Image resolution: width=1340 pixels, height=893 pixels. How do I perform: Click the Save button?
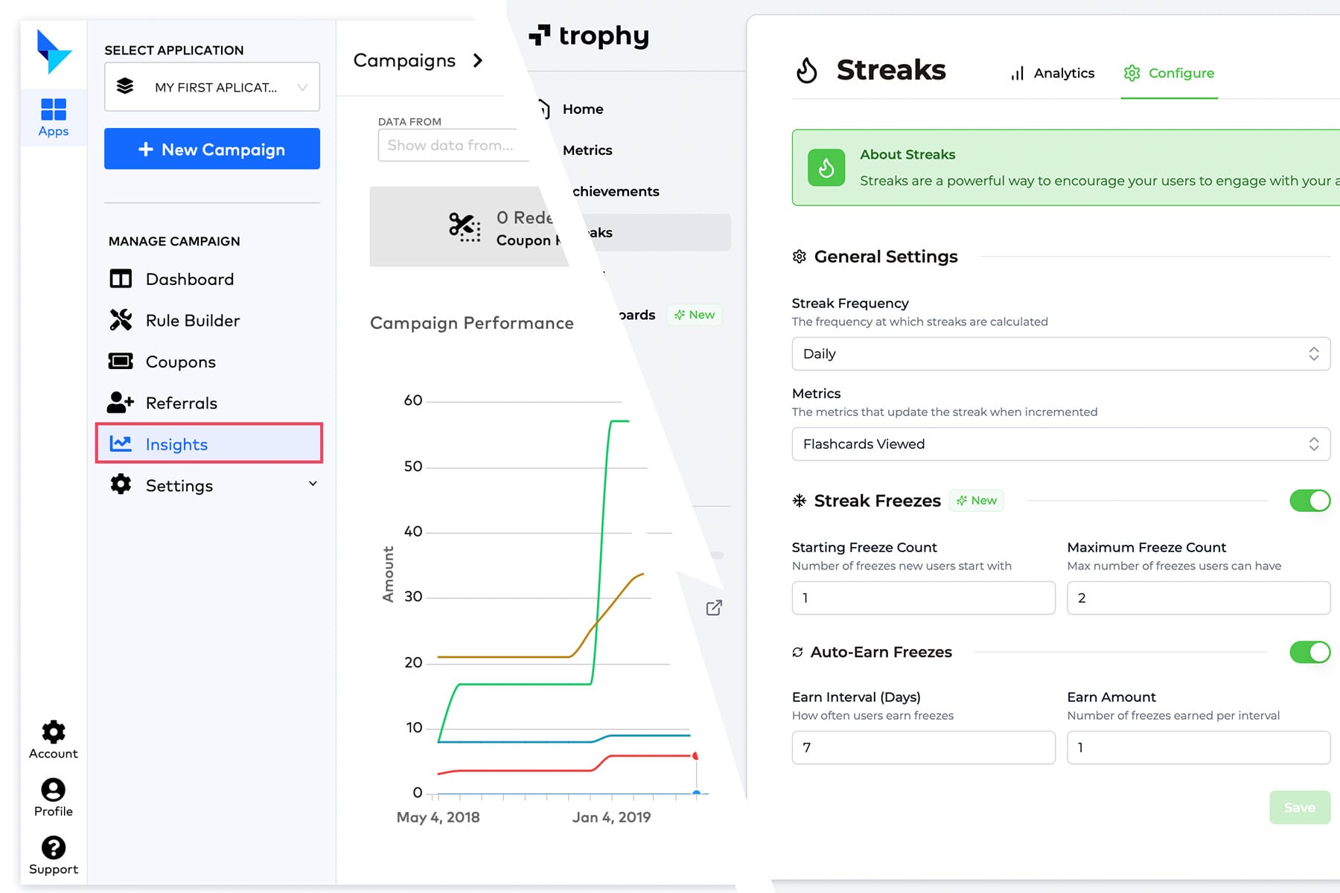click(x=1300, y=807)
